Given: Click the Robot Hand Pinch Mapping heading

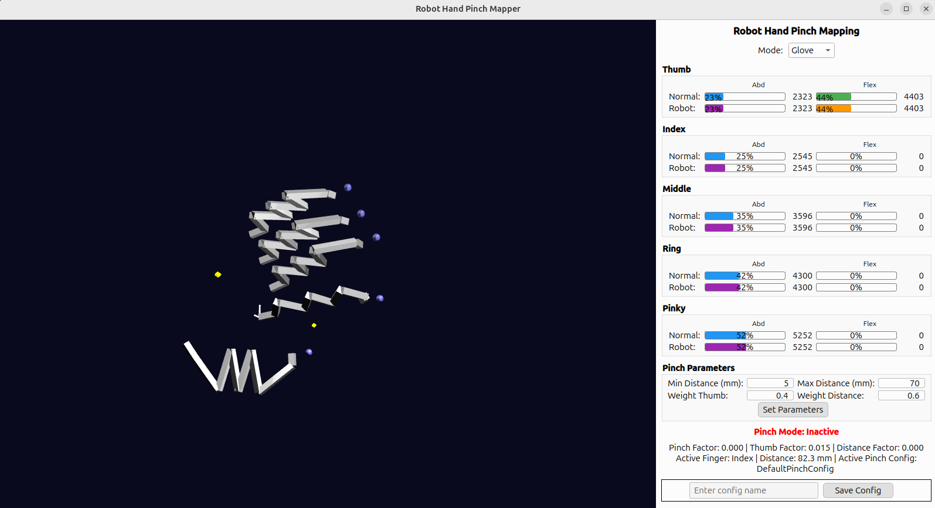Looking at the screenshot, I should click(796, 31).
